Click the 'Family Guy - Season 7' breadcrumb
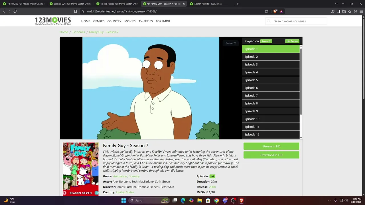Screen dimensions: 365x205 pos(104,32)
